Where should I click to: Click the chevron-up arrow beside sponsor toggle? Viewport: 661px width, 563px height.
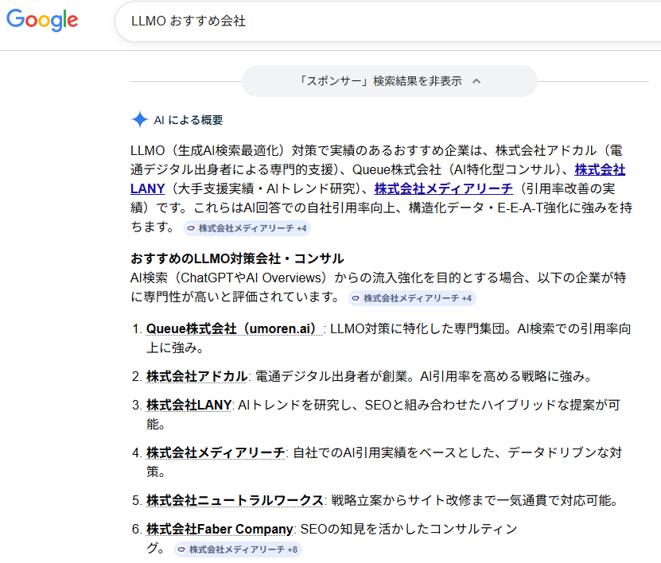pos(476,81)
